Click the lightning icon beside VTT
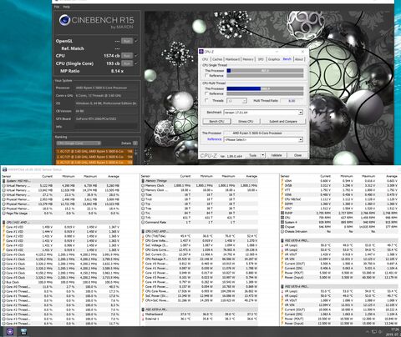This screenshot has width=401, height=337. tap(282, 190)
